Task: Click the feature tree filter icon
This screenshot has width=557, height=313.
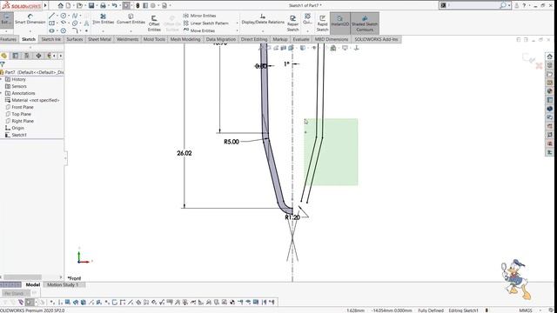Action: pos(3,64)
